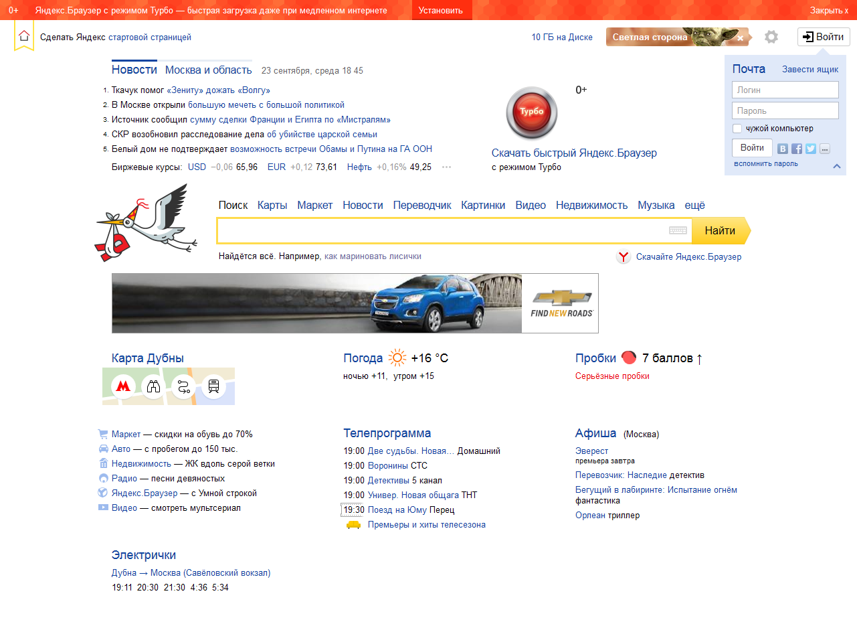The image size is (857, 626).
Task: Open the binoculars panorama icon
Action: pos(153,386)
